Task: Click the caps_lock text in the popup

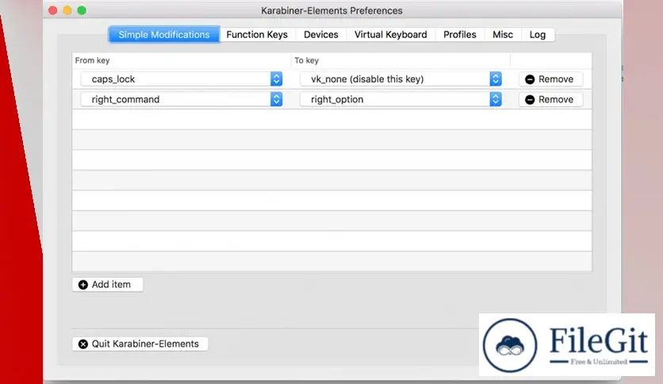Action: pos(113,79)
